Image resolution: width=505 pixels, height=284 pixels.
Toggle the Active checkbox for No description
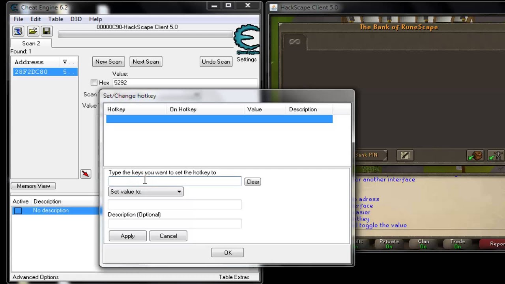point(18,211)
